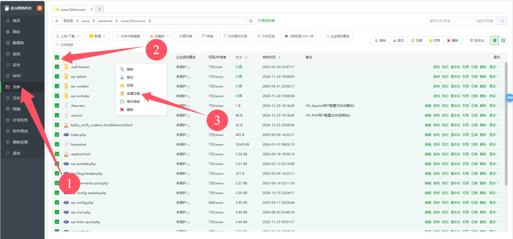This screenshot has height=239, width=513.
Task: Open 数据库 in the left sidebar
Action: [x=20, y=43]
